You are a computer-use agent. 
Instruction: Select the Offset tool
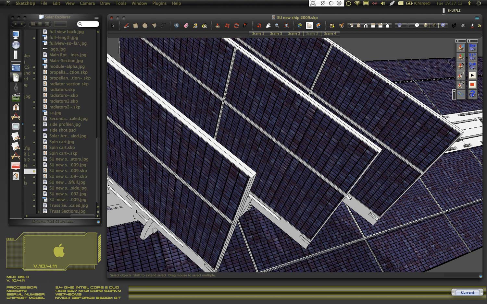246,26
